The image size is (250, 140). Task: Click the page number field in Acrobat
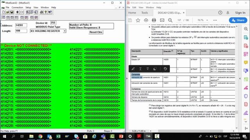pos(179,20)
